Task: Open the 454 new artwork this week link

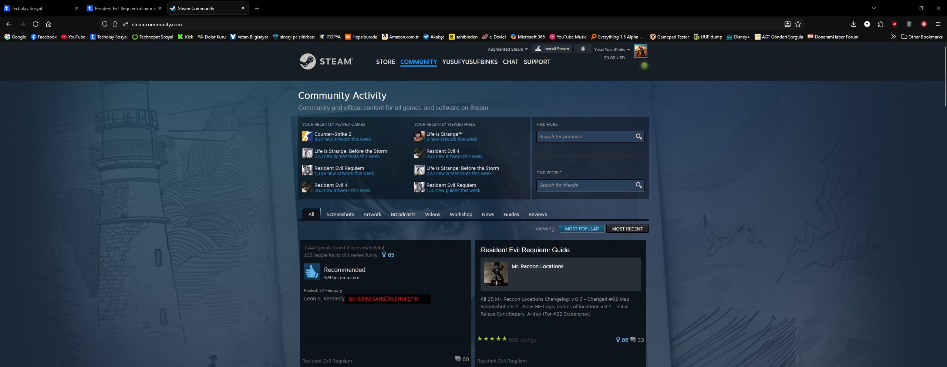Action: [x=343, y=139]
